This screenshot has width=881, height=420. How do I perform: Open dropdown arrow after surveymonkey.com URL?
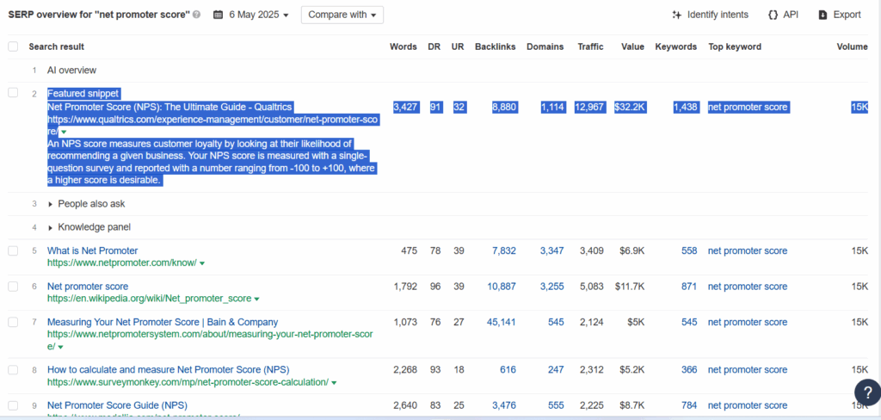click(x=334, y=383)
